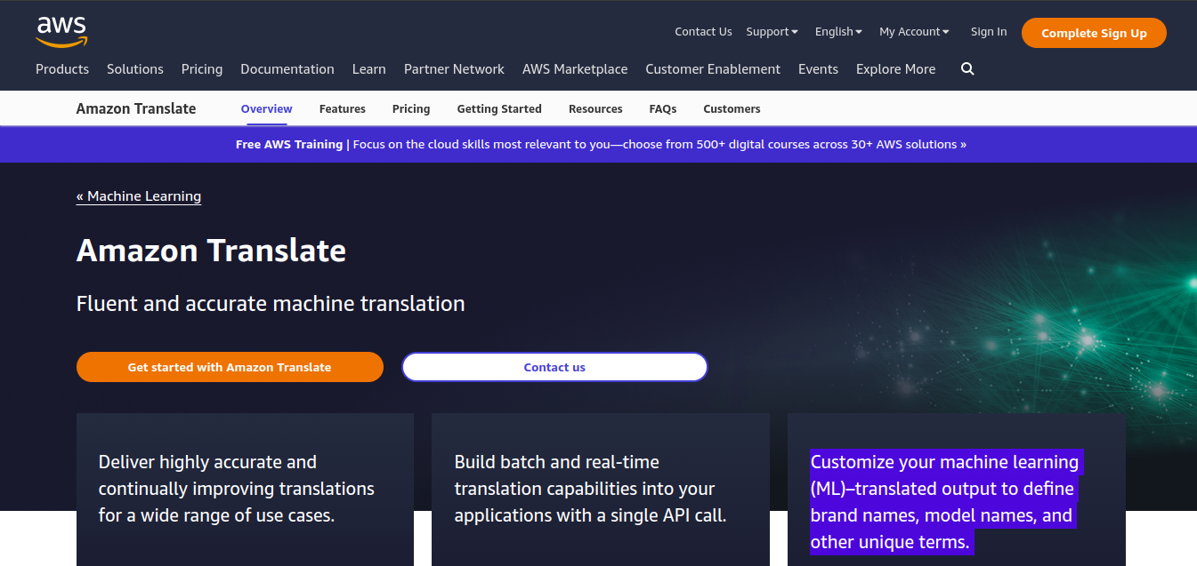Viewport: 1197px width, 566px height.
Task: Go to the Learn menu
Action: coord(369,69)
